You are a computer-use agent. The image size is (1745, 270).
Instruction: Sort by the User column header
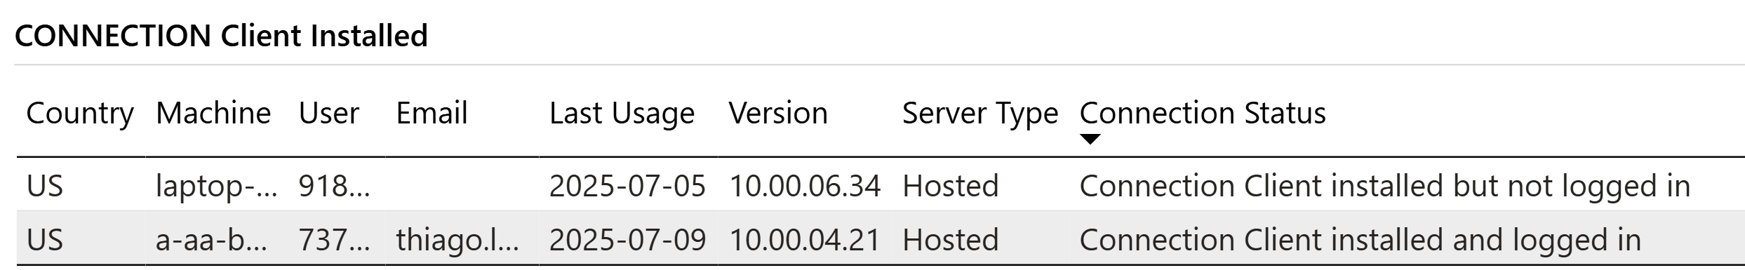click(x=329, y=113)
